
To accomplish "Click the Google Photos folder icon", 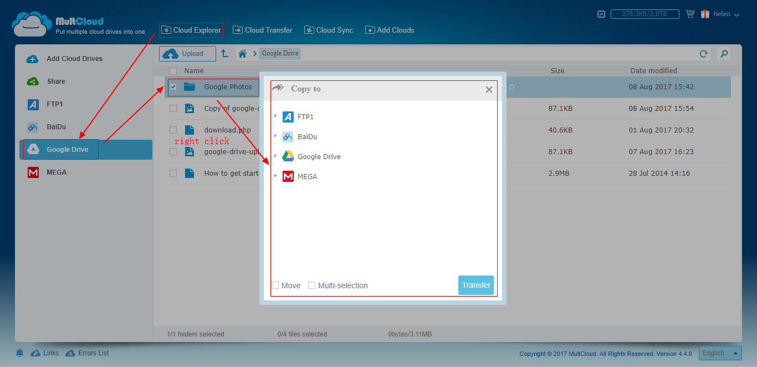I will pos(190,86).
